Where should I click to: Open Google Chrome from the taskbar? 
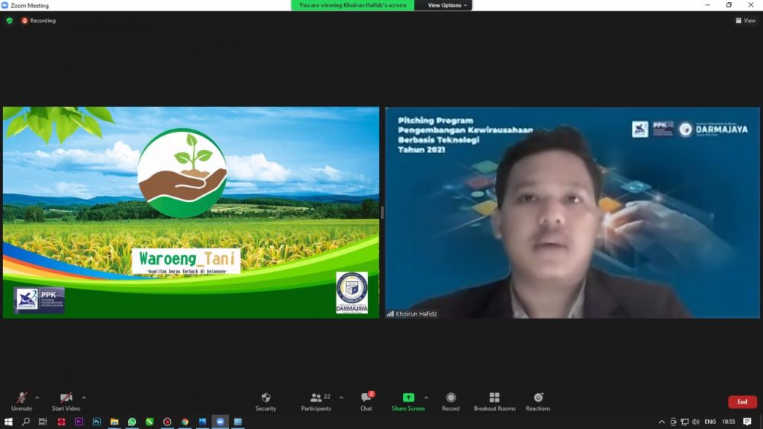point(185,421)
